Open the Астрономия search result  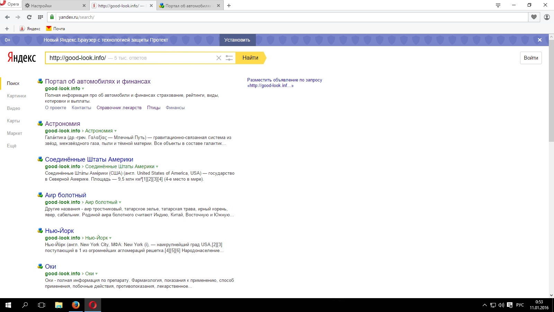(62, 124)
